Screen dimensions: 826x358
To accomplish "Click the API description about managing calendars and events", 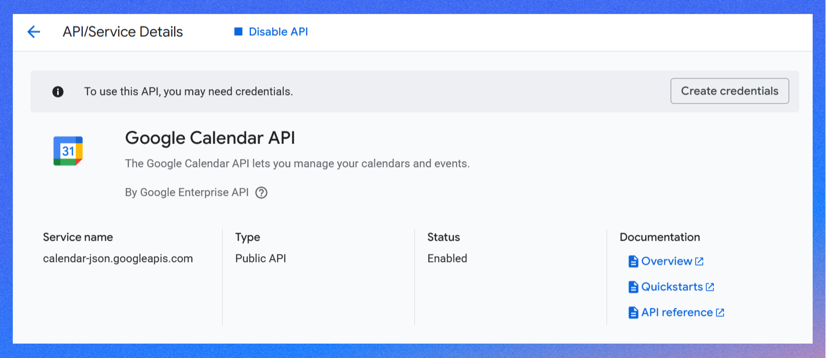I will (297, 164).
